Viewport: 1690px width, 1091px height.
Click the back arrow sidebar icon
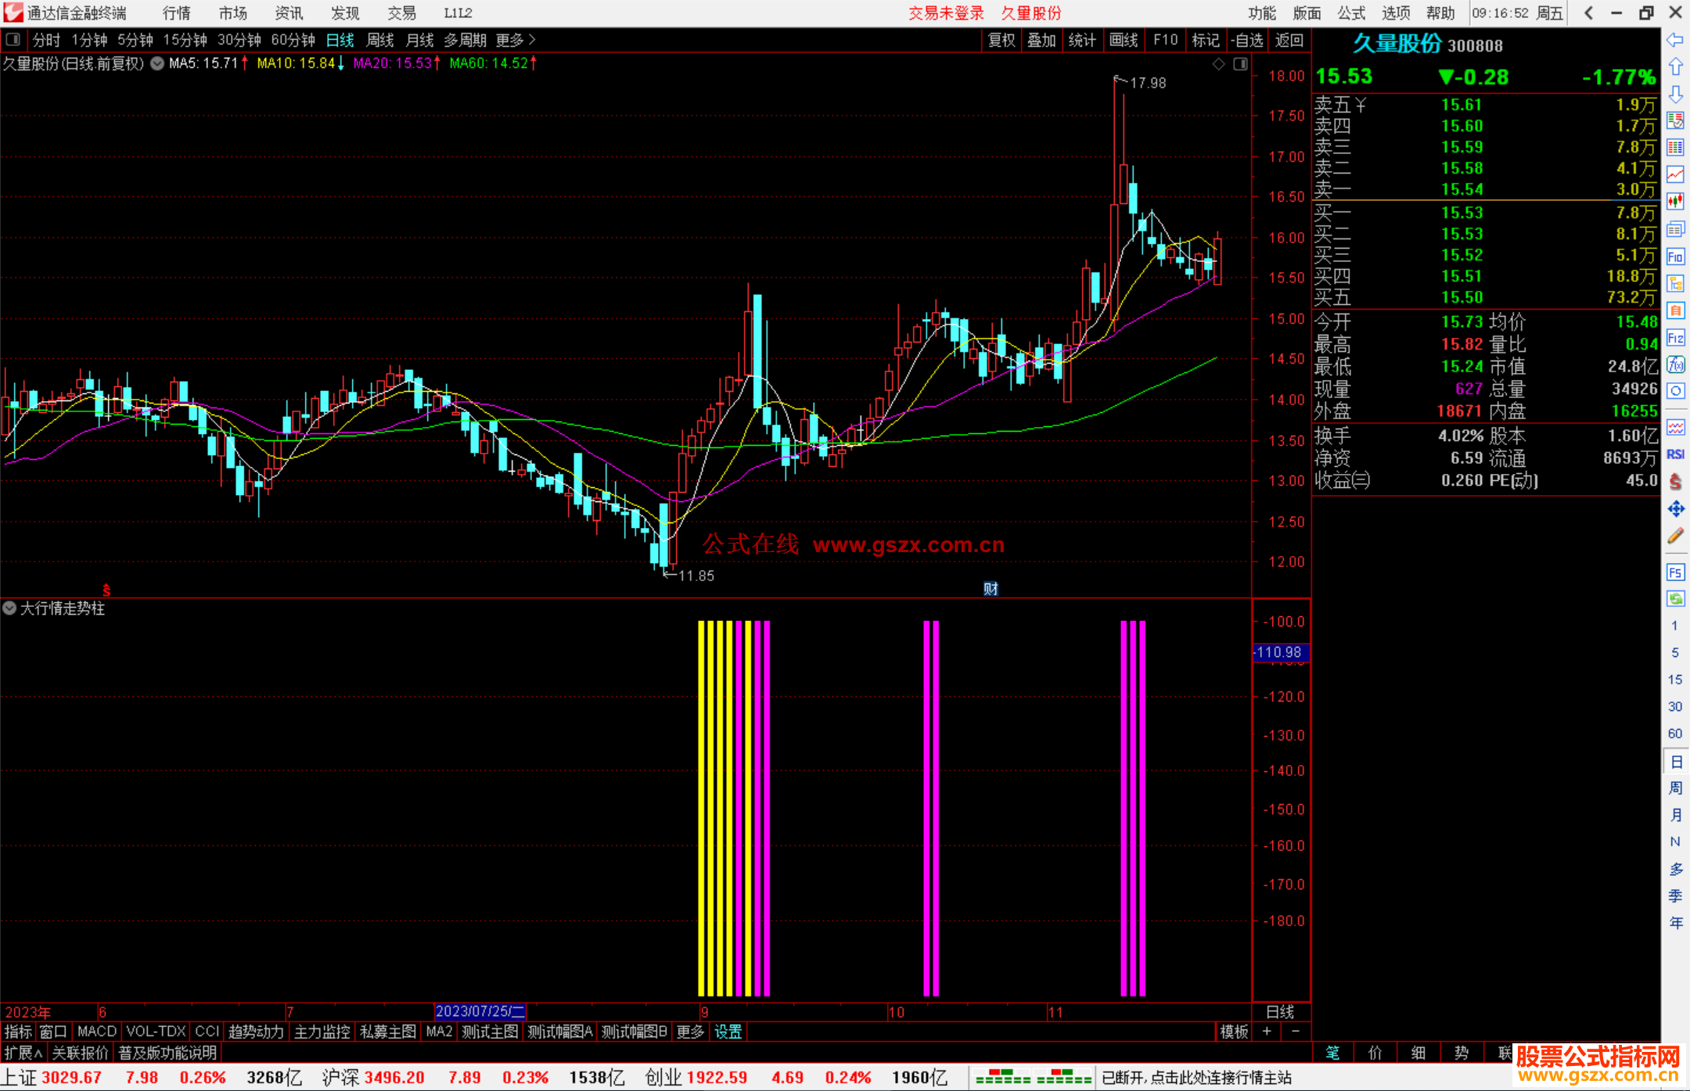pyautogui.click(x=1675, y=40)
